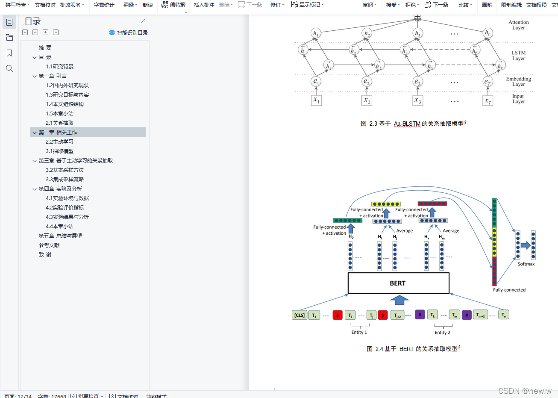Click 限制编辑 restrict editing
This screenshot has height=398, width=558.
511,5
